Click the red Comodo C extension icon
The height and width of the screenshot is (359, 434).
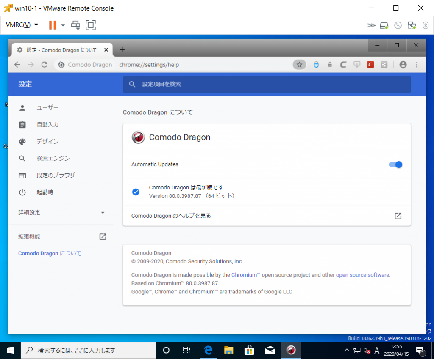(x=370, y=65)
